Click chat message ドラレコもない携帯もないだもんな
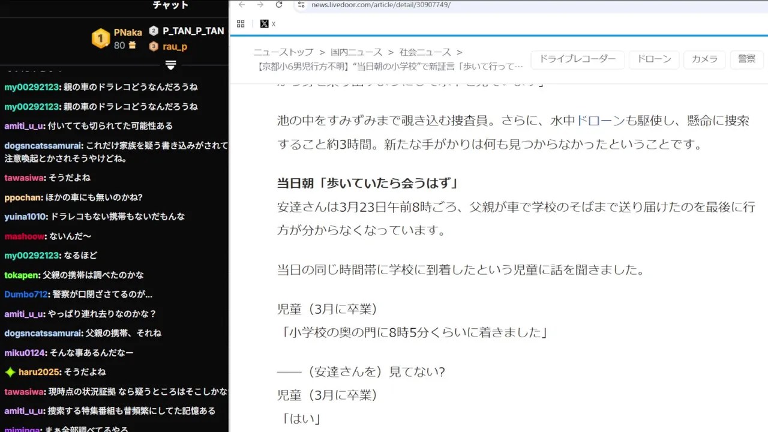Screen dimensions: 768x432 tap(118, 217)
